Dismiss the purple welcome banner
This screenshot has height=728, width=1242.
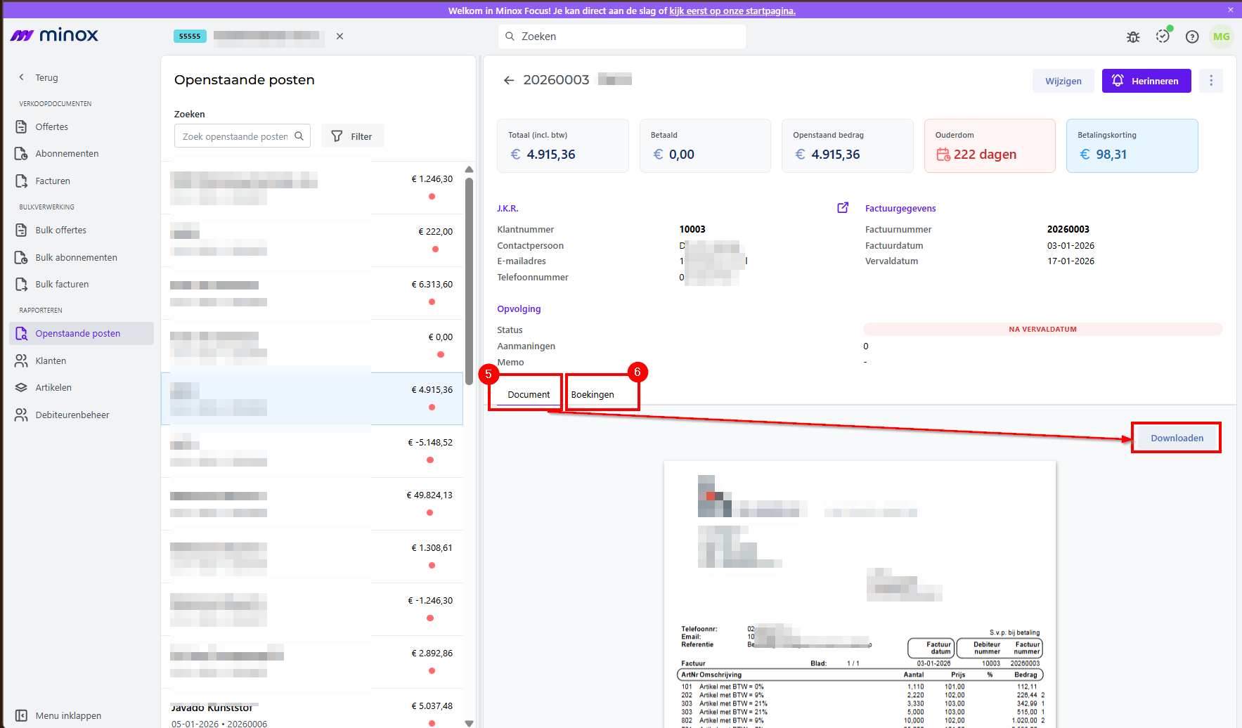click(1231, 10)
